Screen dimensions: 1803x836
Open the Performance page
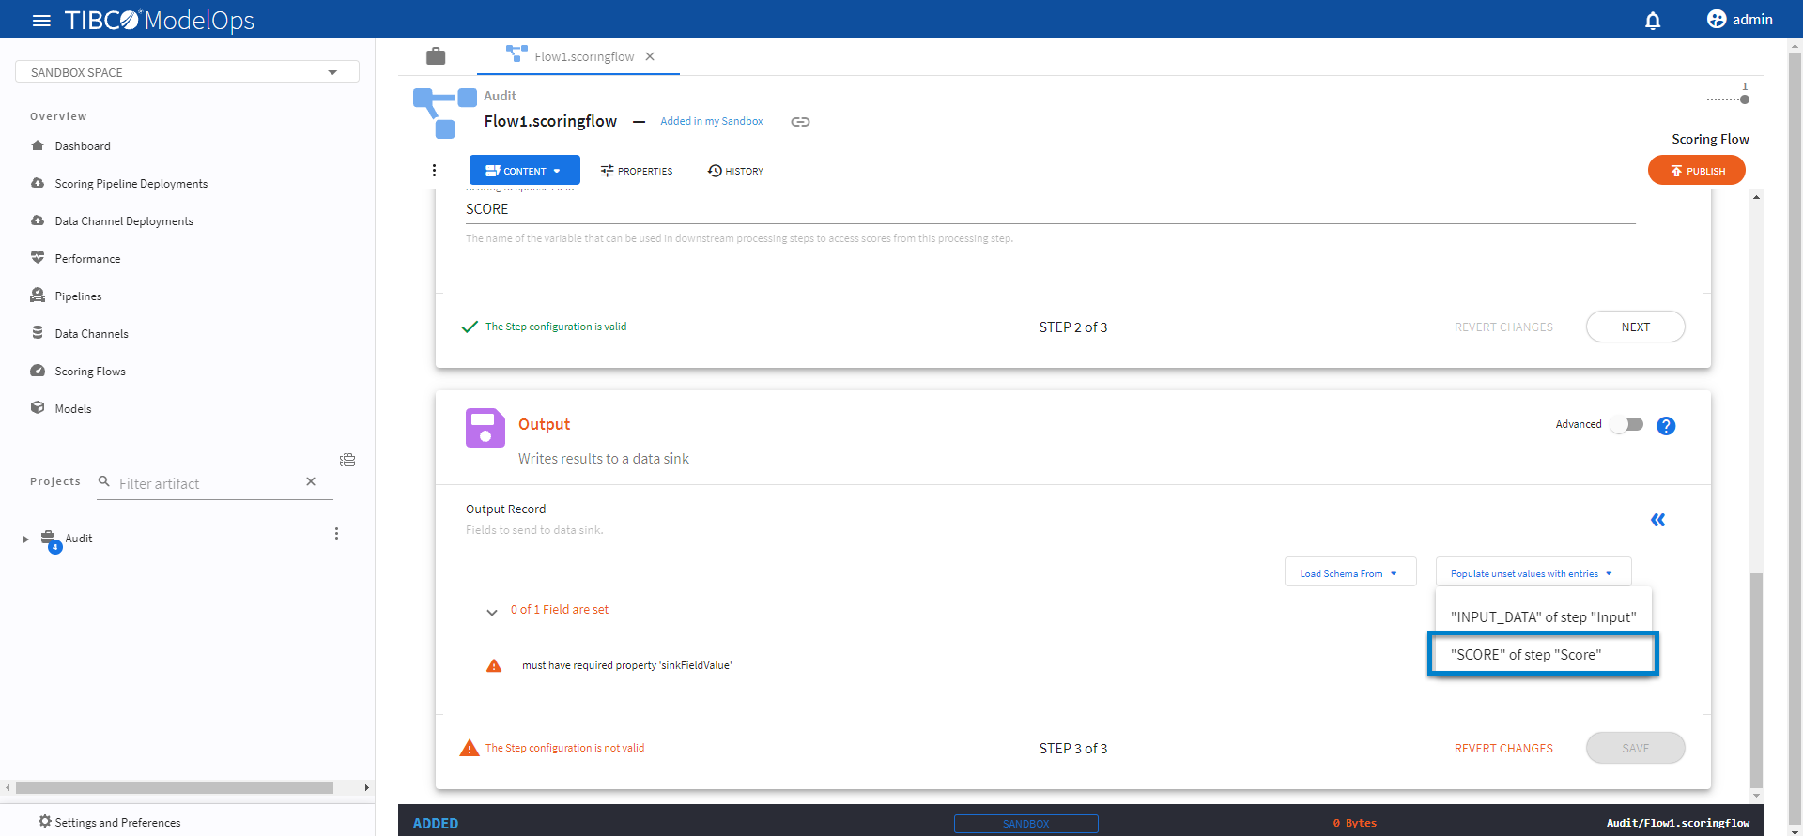click(x=87, y=258)
